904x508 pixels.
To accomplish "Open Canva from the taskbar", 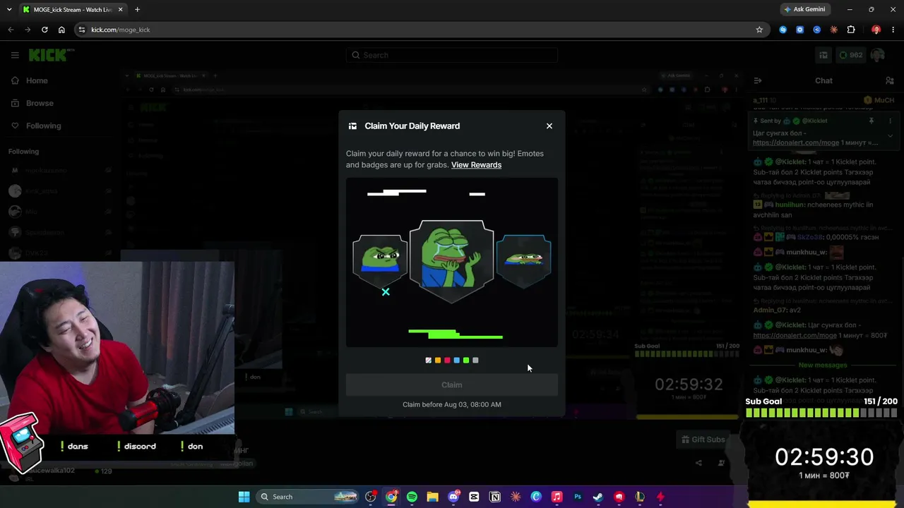I will (536, 497).
